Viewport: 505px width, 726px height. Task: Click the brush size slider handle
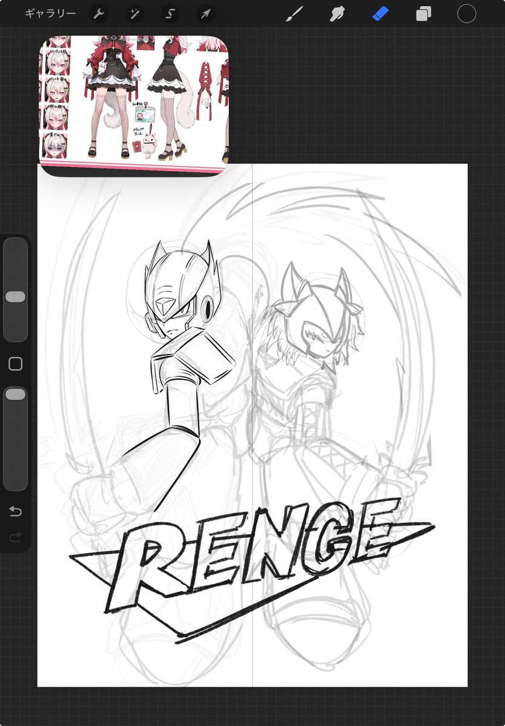pyautogui.click(x=15, y=296)
